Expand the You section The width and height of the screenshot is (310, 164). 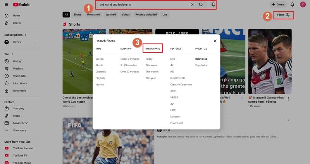coord(9,54)
